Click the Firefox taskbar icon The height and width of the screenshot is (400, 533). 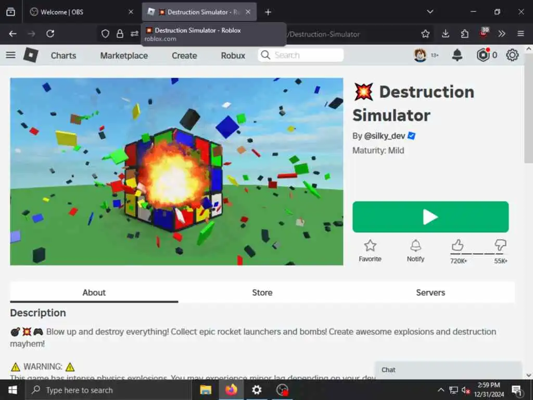click(231, 390)
